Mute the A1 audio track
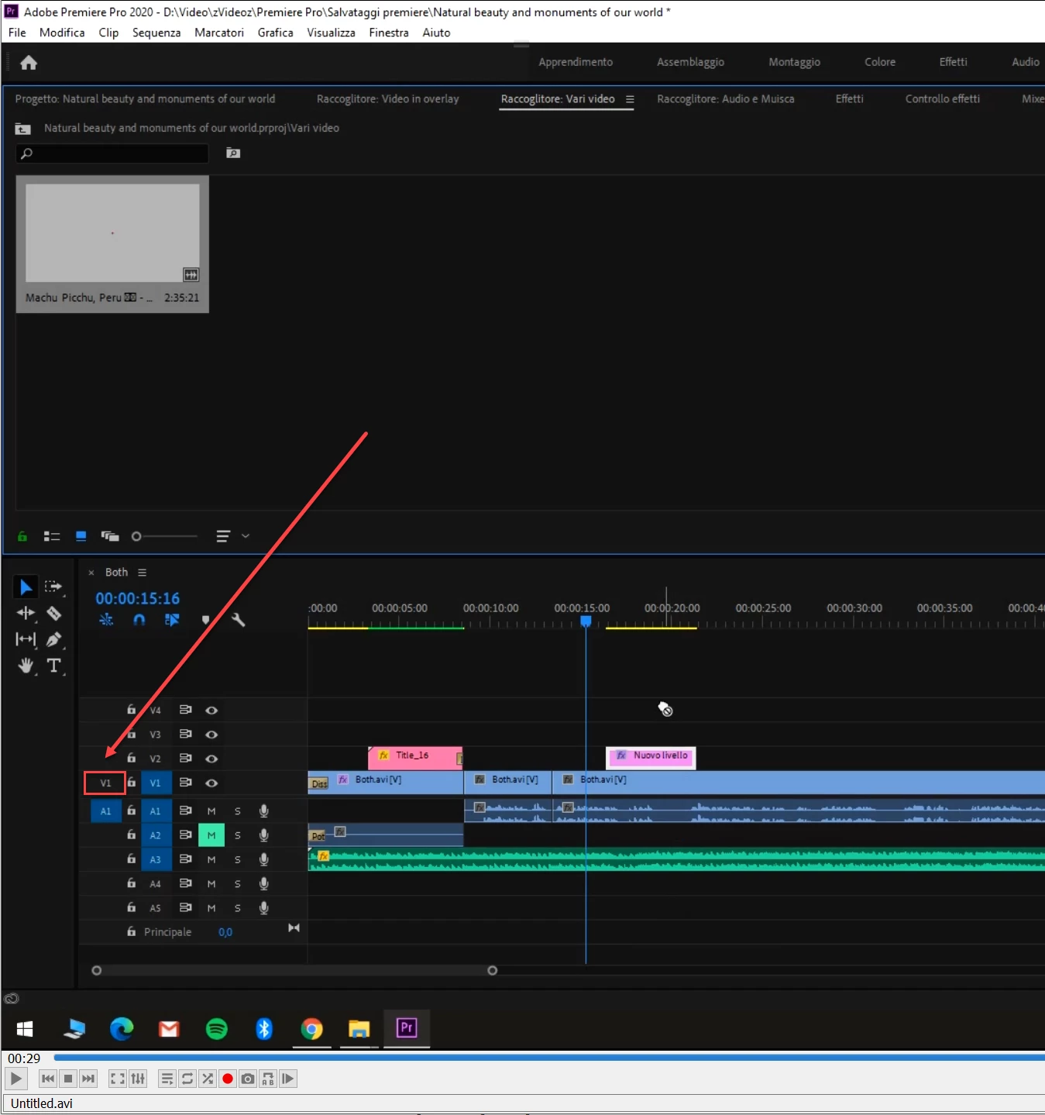 (211, 811)
